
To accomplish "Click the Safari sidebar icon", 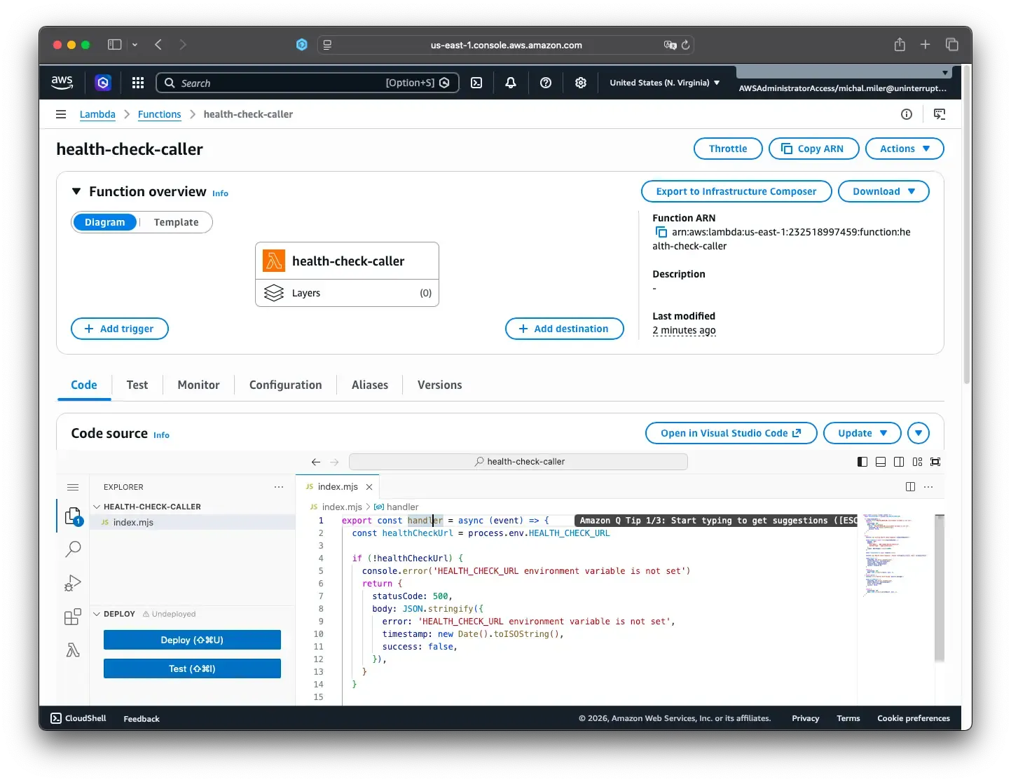I will click(x=115, y=45).
